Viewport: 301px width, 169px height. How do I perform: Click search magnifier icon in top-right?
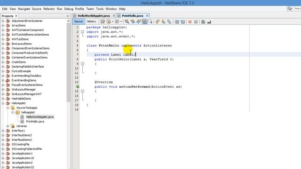click(289, 8)
